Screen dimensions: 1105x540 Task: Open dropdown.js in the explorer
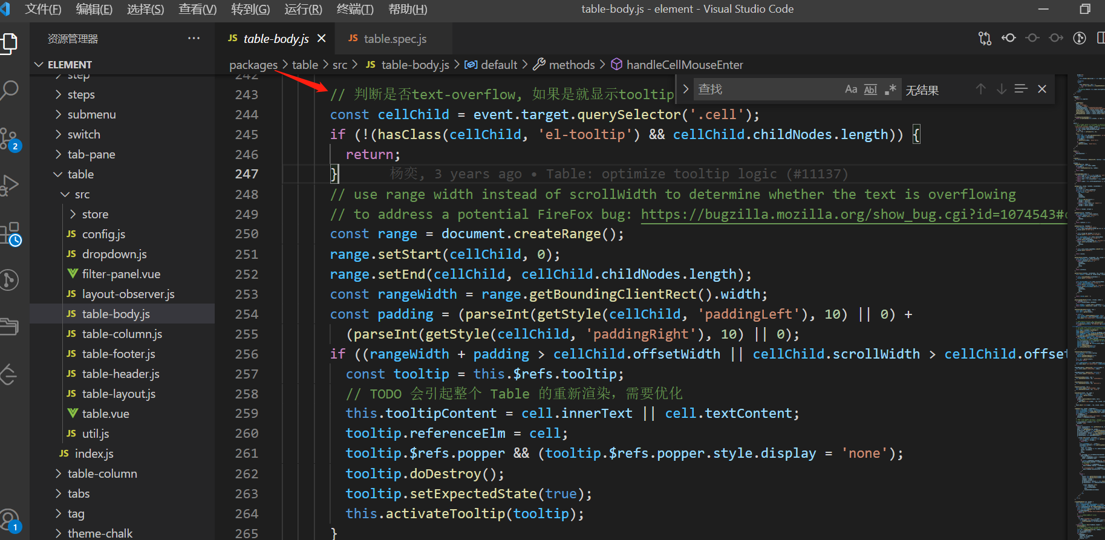tap(122, 254)
